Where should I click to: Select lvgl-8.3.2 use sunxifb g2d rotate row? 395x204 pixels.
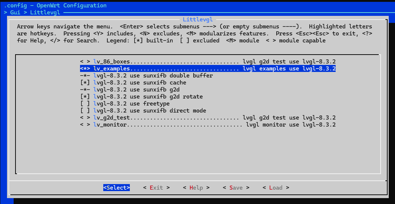[141, 97]
